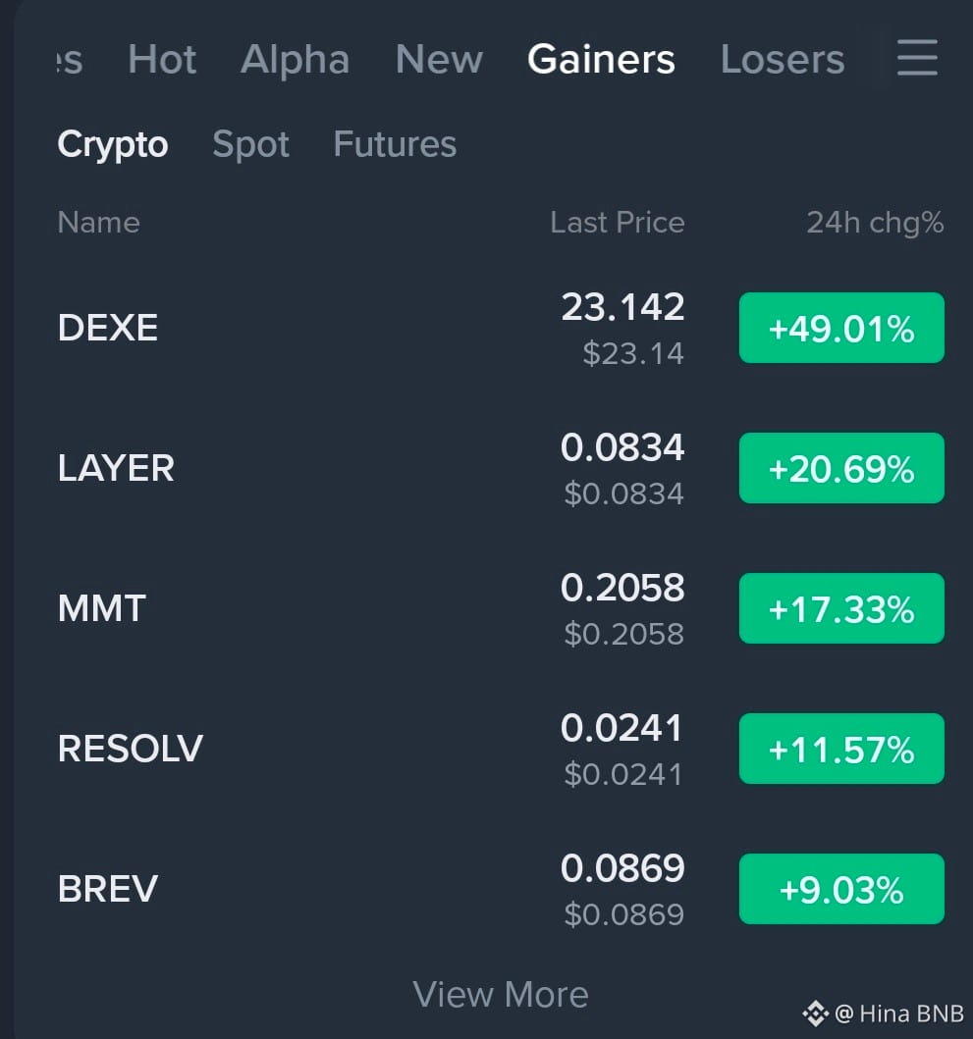Sort by 24h chg% column
This screenshot has width=973, height=1039.
pyautogui.click(x=875, y=223)
